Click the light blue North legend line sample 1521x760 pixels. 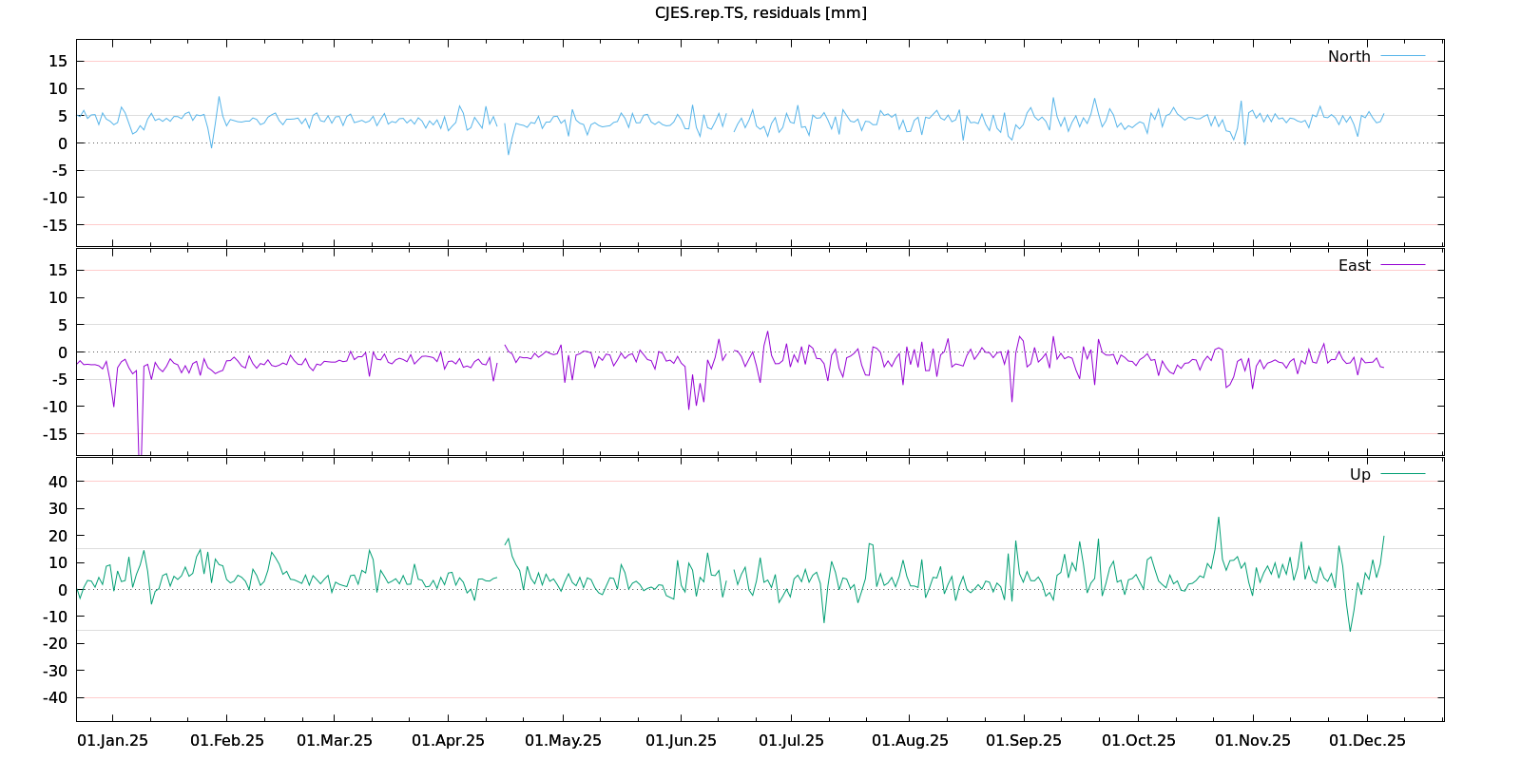click(x=1402, y=57)
